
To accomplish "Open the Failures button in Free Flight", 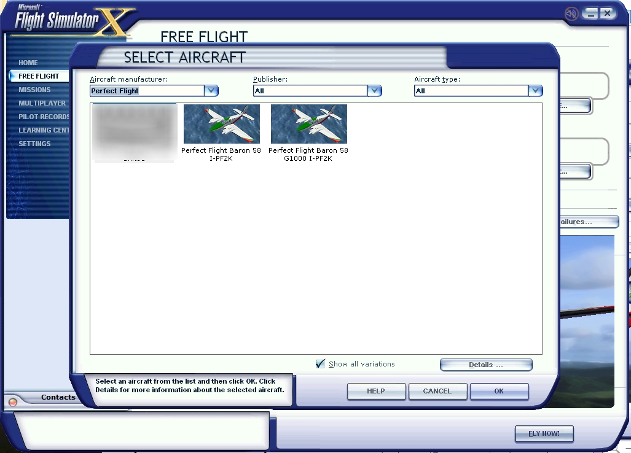I will click(589, 222).
